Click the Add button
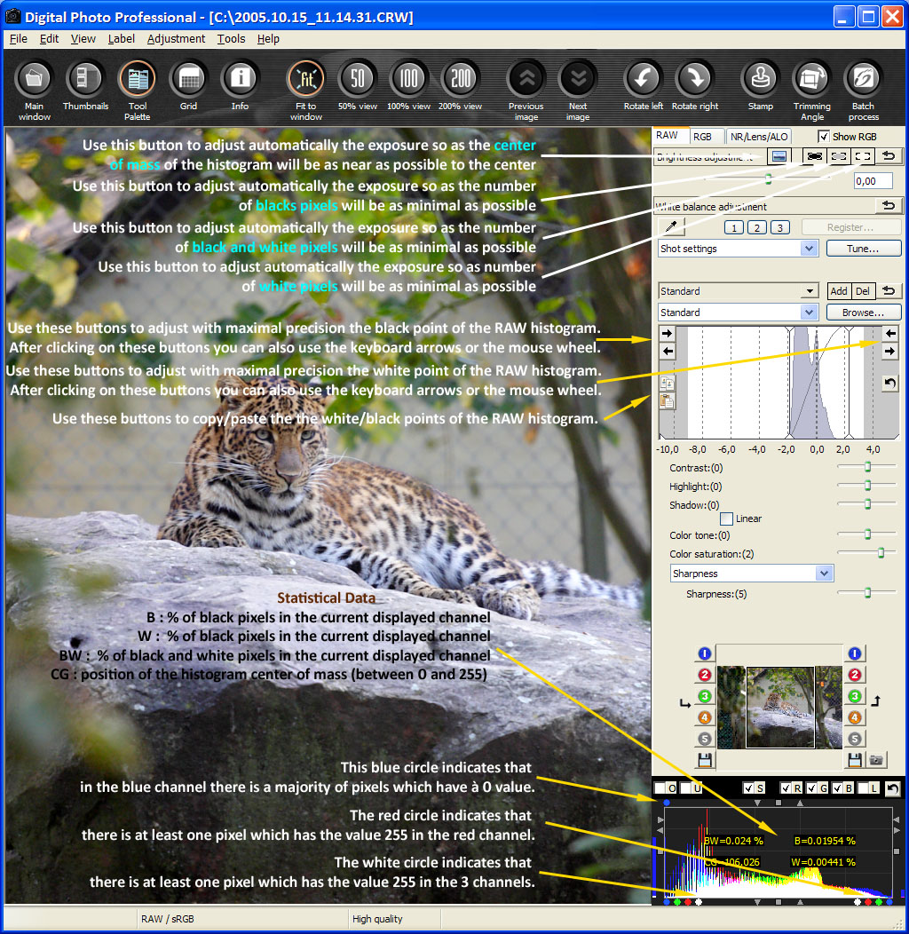 839,291
